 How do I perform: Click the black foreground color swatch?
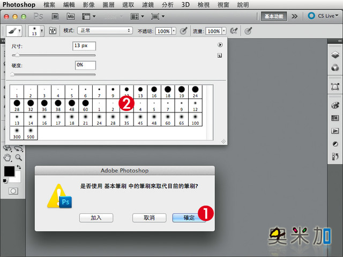click(9, 171)
